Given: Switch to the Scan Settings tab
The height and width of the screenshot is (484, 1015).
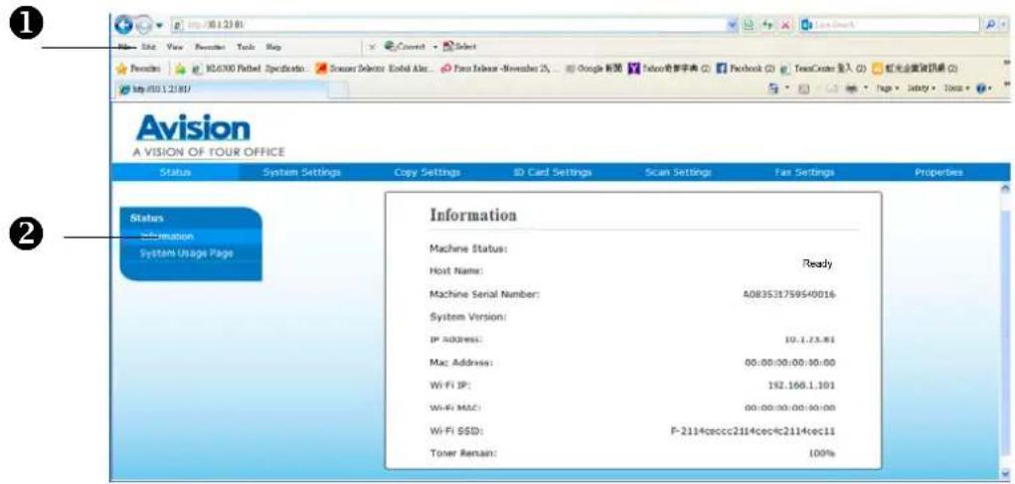Looking at the screenshot, I should (678, 172).
